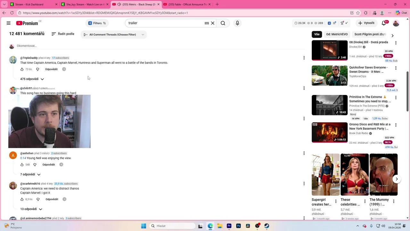Open a new browser tab
Viewport: 410px width, 231px height.
point(217,4)
